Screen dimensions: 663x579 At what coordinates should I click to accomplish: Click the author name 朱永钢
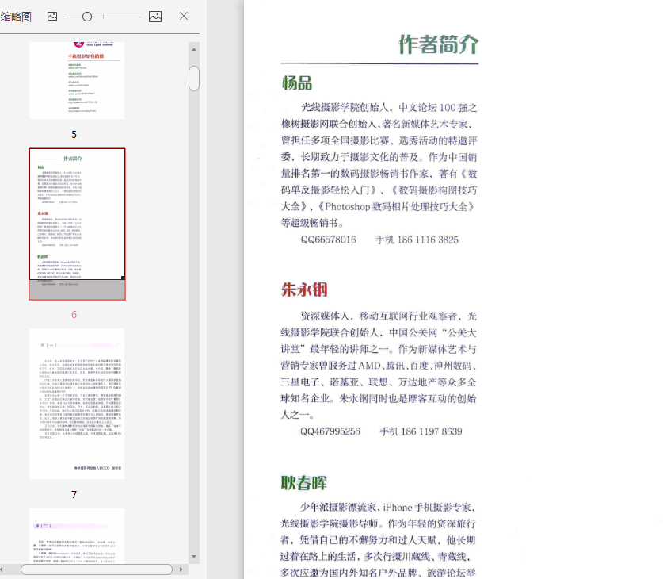[304, 289]
